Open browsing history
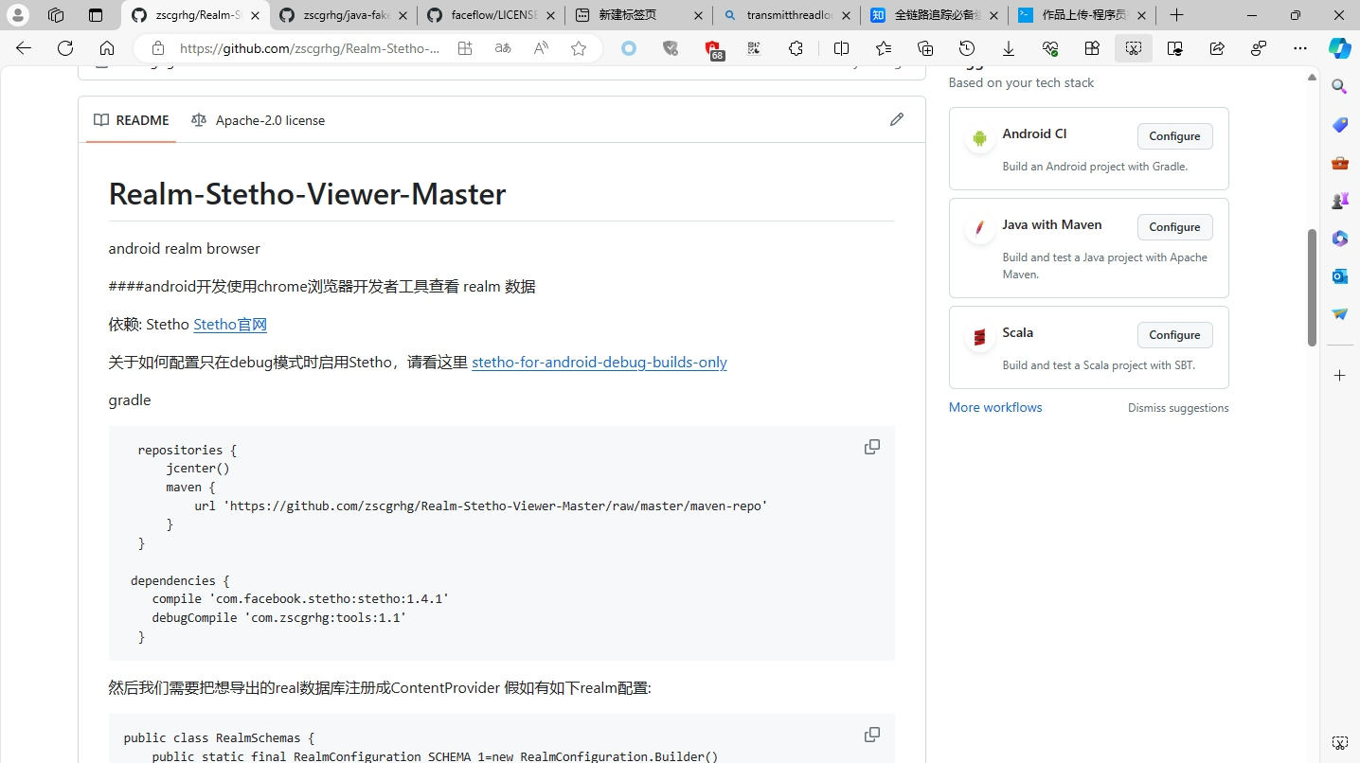 click(967, 48)
